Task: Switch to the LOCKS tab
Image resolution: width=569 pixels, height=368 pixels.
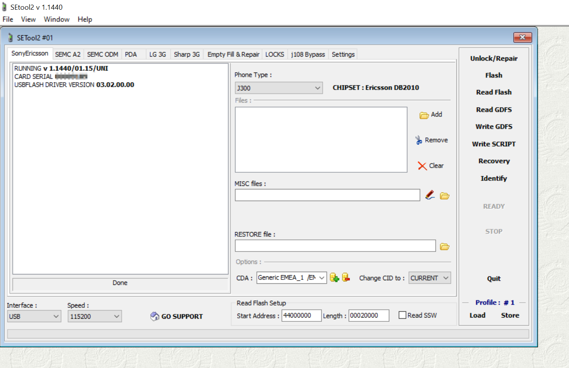Action: point(275,54)
